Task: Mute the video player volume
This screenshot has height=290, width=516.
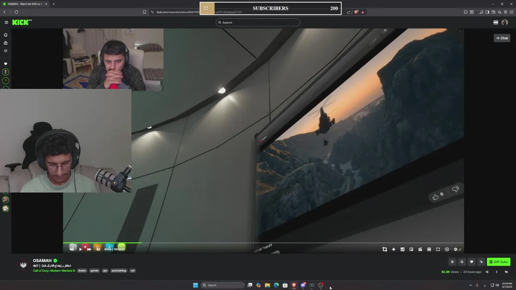Action: click(x=98, y=249)
